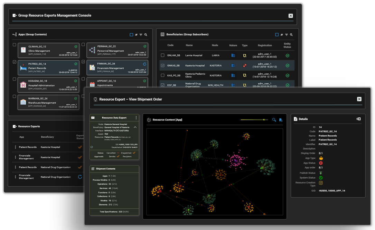The image size is (375, 230).
Task: Uncheck the PATREC_GC_14 app checkbox
Action: click(x=14, y=62)
